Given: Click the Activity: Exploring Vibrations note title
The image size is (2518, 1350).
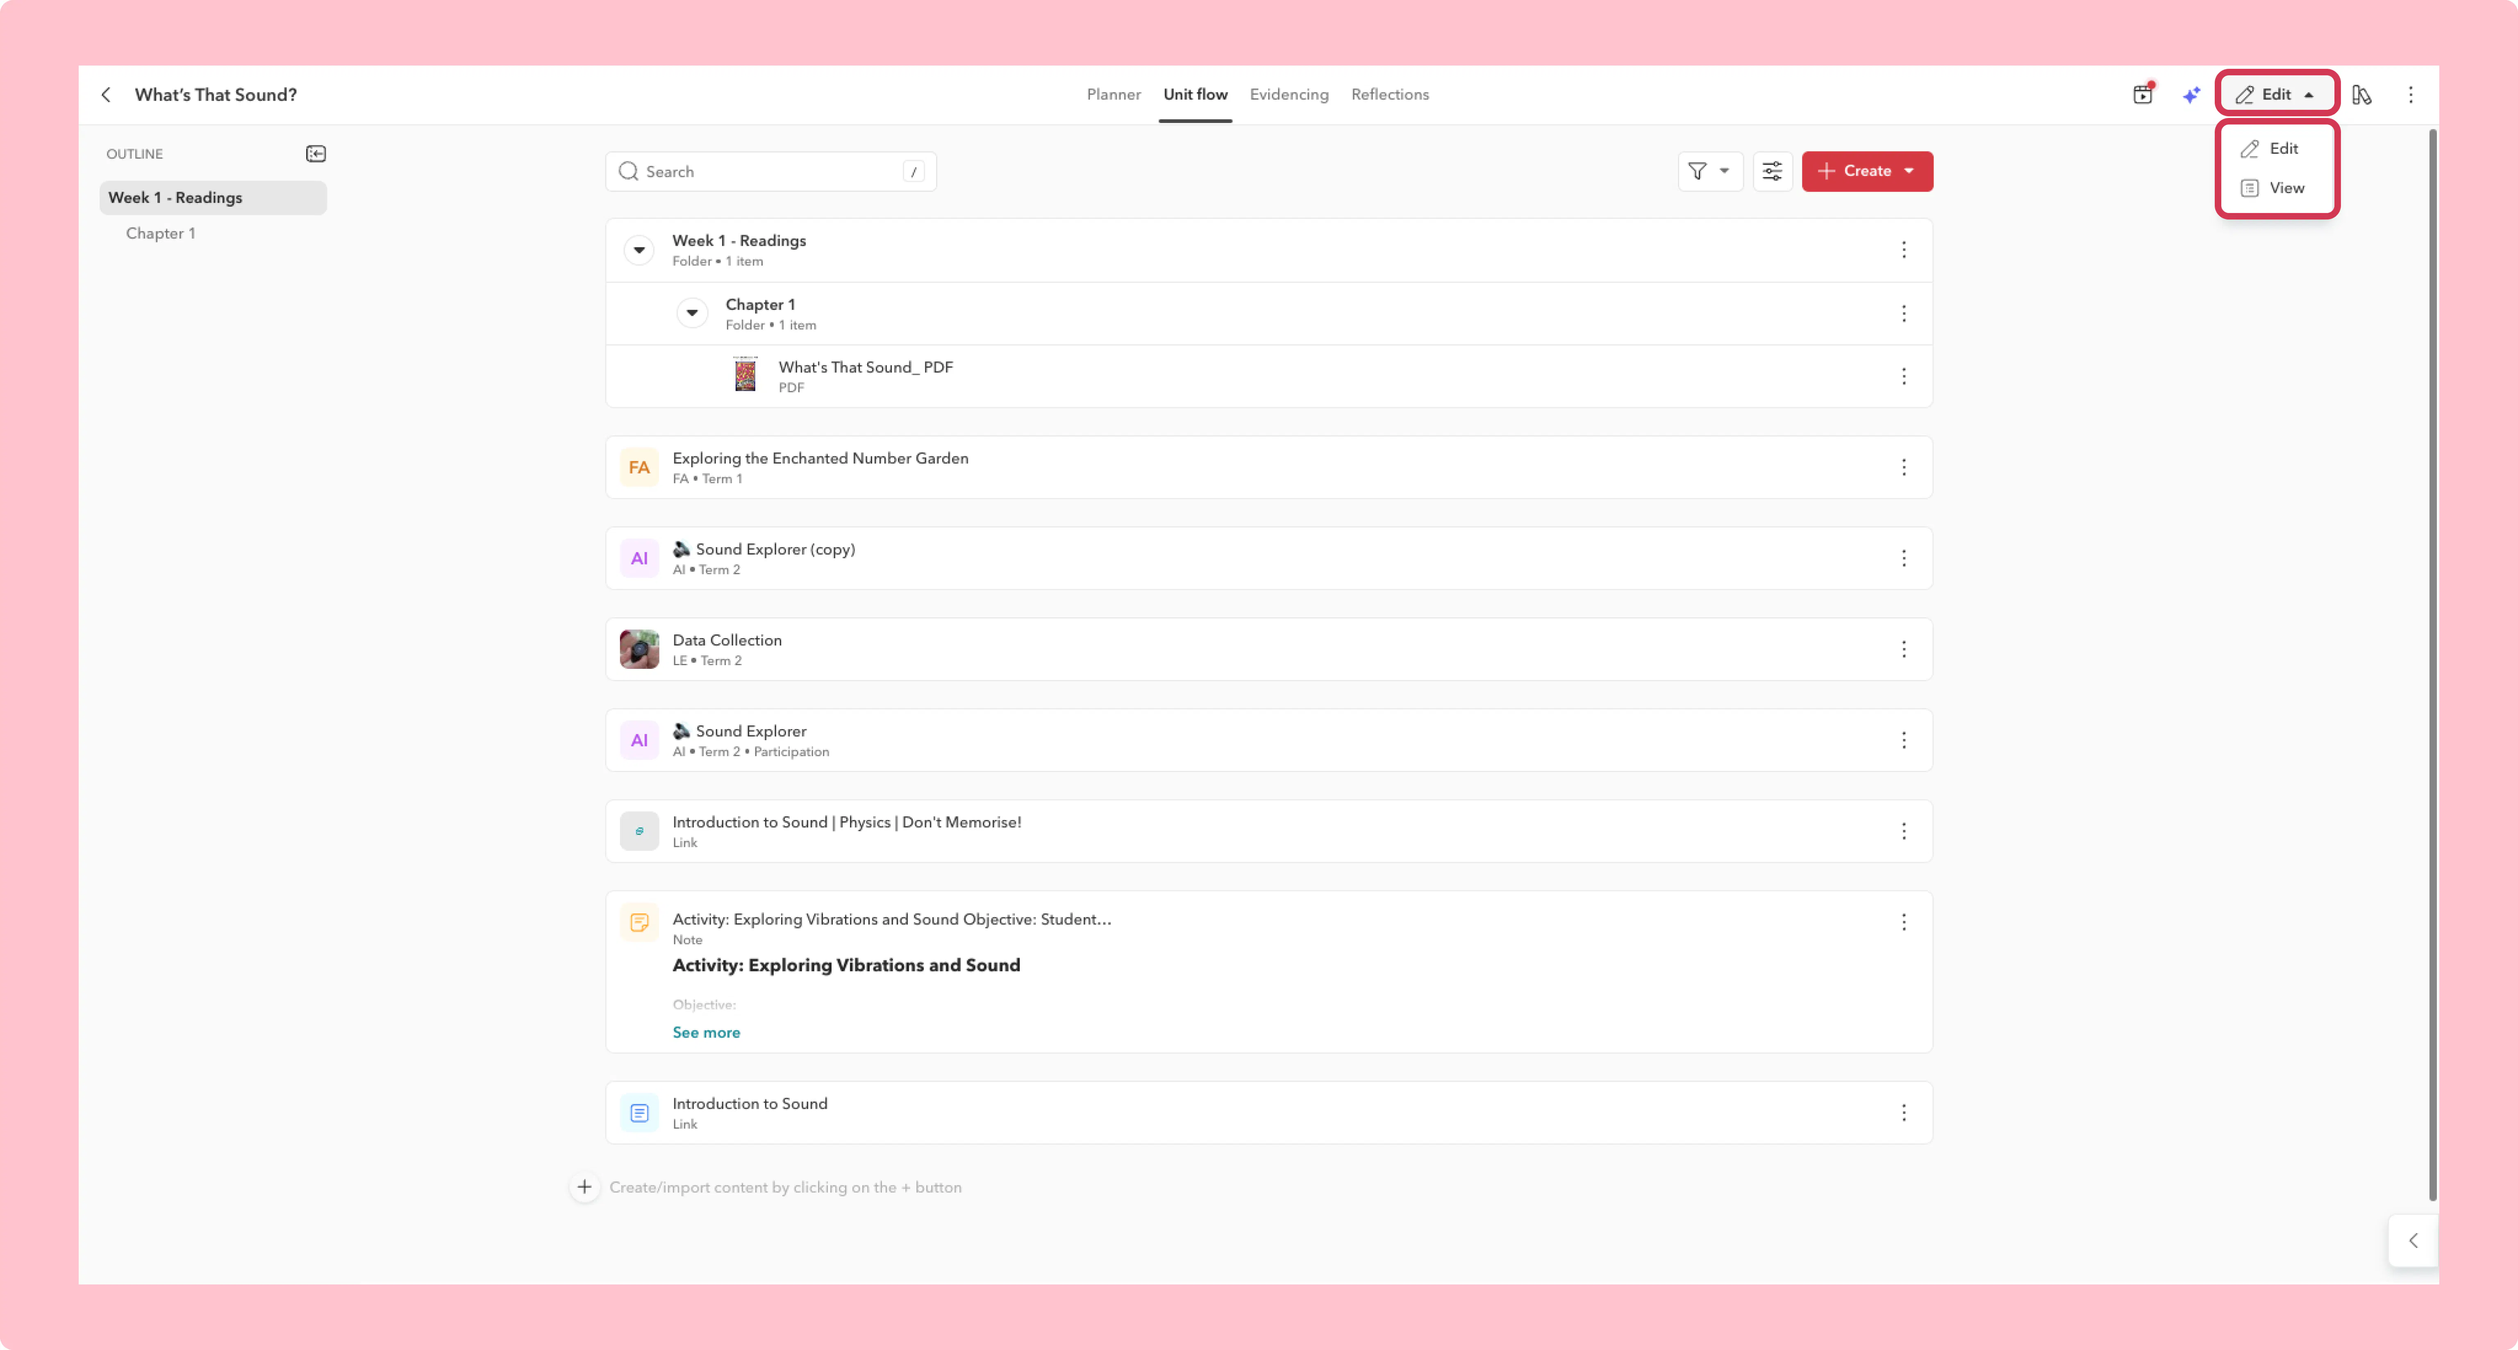Looking at the screenshot, I should (891, 919).
